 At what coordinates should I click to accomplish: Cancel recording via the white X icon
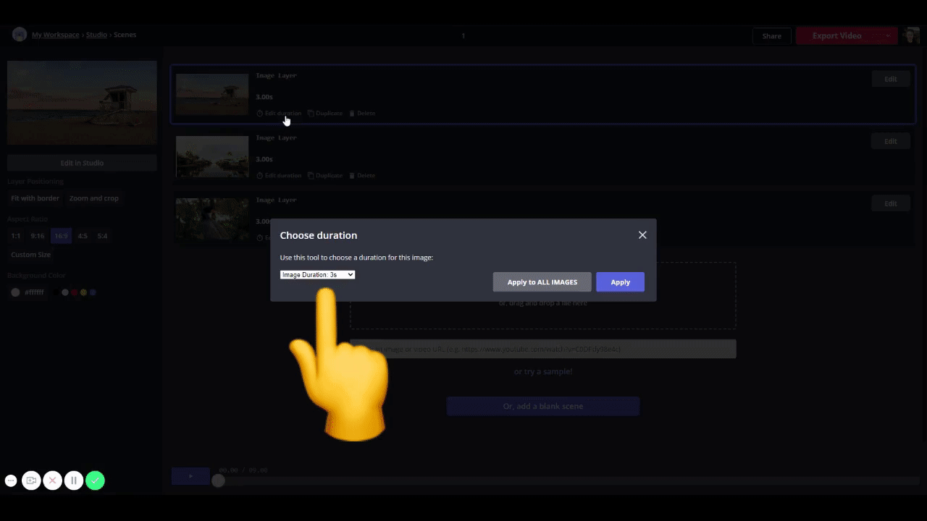[52, 480]
